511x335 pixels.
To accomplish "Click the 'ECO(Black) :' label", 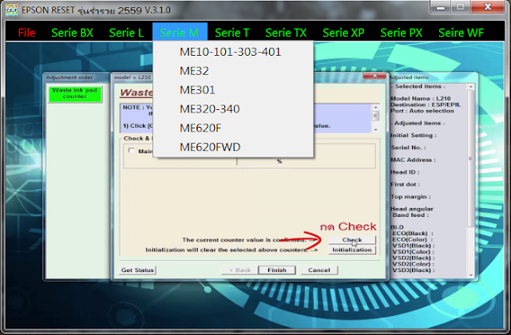I will (x=413, y=234).
